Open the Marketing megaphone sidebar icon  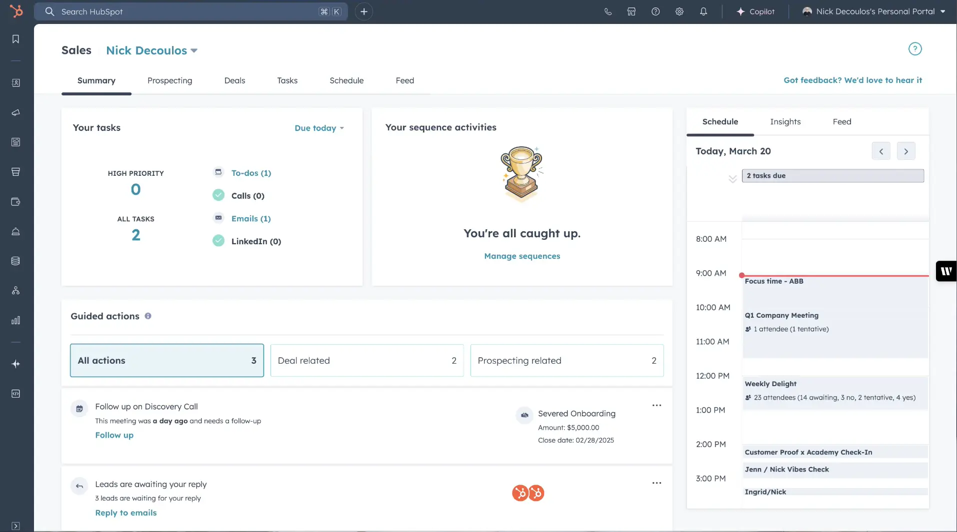[15, 112]
